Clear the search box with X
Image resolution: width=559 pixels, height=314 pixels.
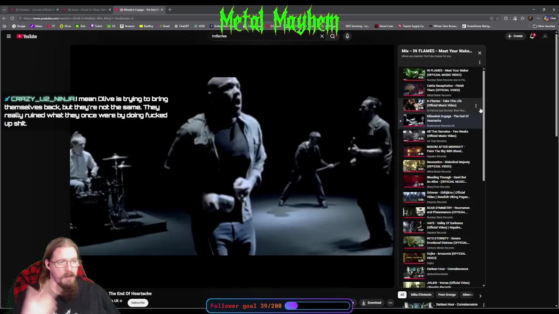tap(322, 36)
